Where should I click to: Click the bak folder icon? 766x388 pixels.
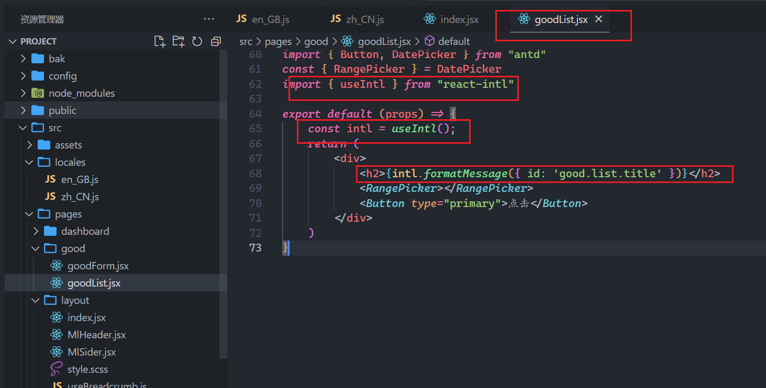[38, 59]
